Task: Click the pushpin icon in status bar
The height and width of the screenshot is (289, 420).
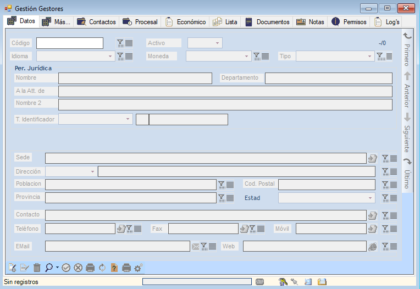Action: click(x=295, y=282)
